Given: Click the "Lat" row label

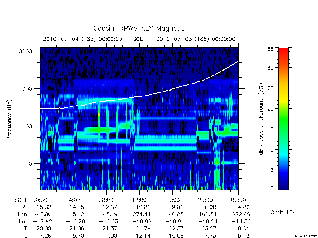Looking at the screenshot, I should pos(23,222).
